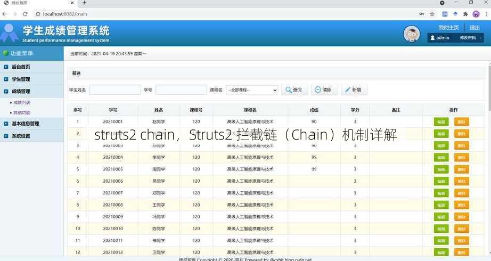
Task: Click the browser forward arrow
Action: pos(15,14)
